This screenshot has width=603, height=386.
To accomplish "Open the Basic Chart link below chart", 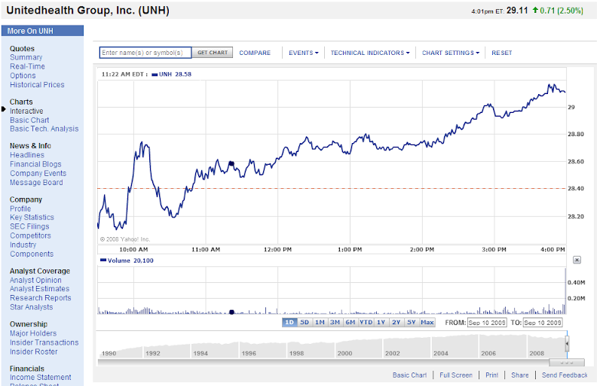I will pyautogui.click(x=409, y=375).
